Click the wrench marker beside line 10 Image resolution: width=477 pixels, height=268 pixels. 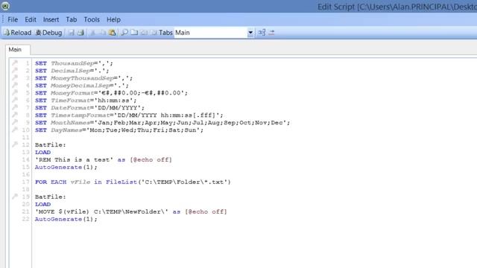(15, 130)
